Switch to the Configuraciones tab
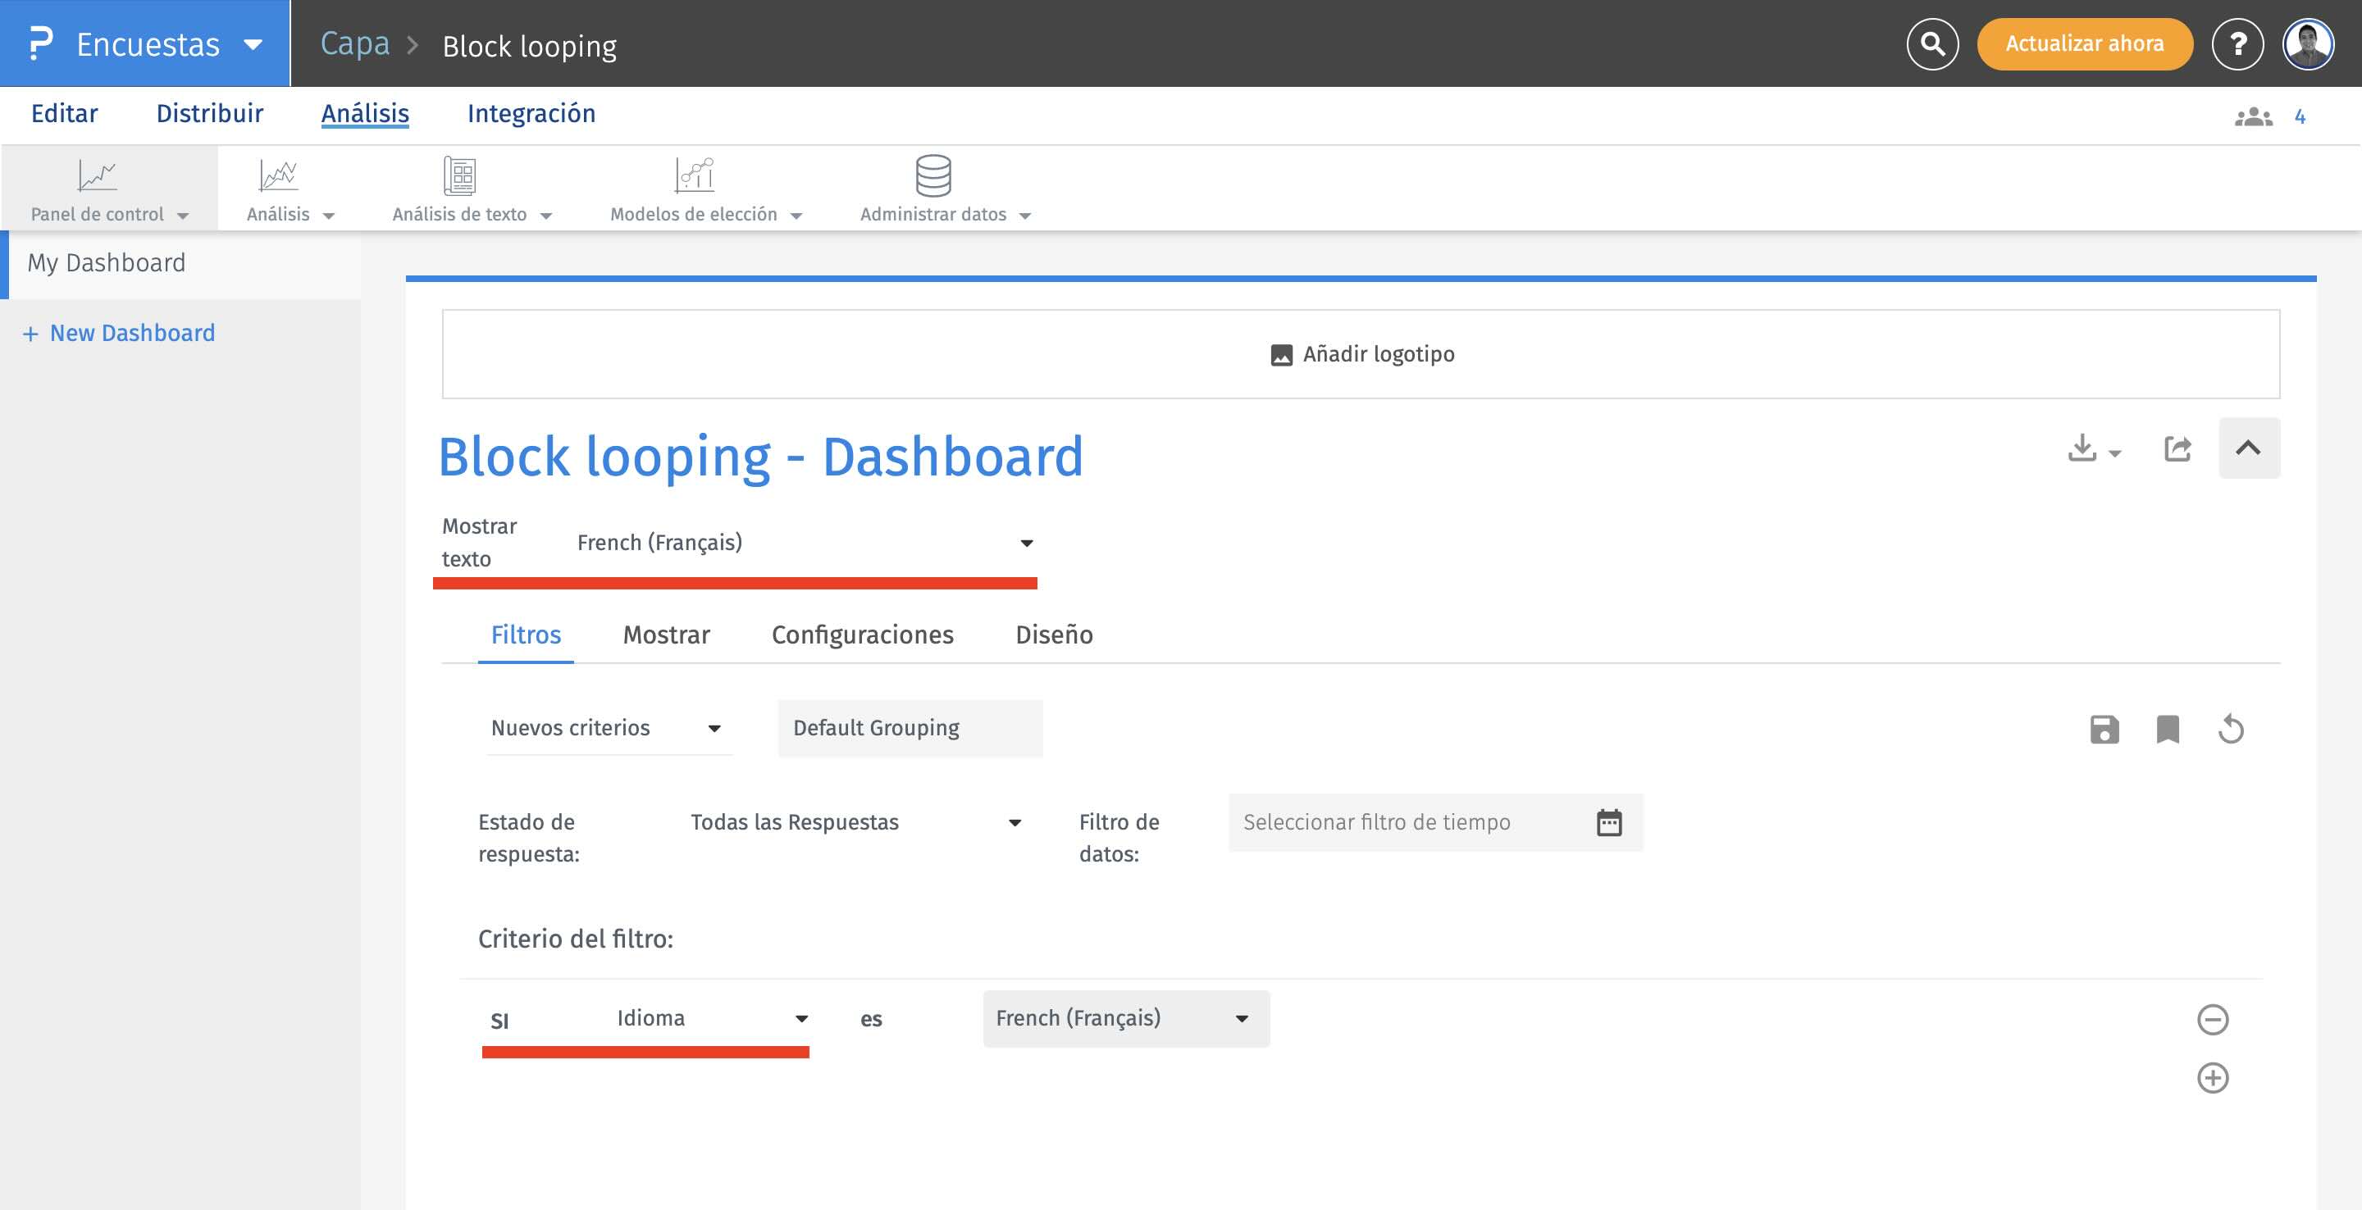Viewport: 2362px width, 1210px height. click(862, 635)
